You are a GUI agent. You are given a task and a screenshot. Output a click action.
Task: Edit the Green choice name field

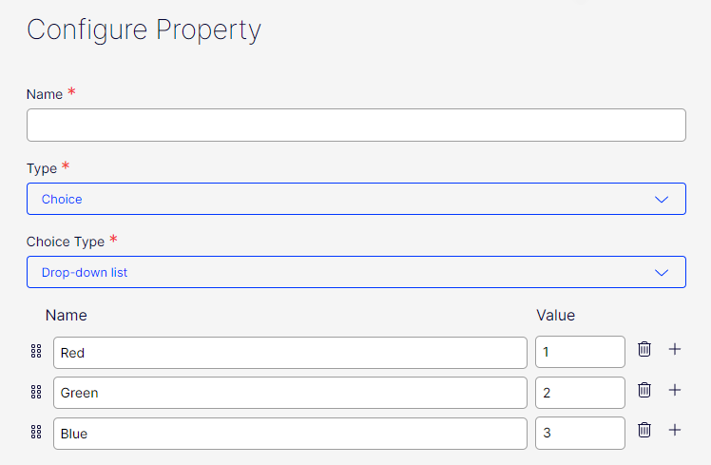290,393
